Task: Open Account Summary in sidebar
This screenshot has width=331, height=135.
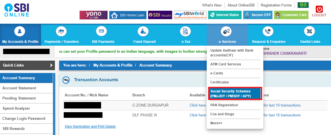Action: pos(26,78)
